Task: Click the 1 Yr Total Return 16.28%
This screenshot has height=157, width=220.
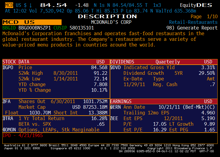Action: pyautogui.click(x=99, y=118)
